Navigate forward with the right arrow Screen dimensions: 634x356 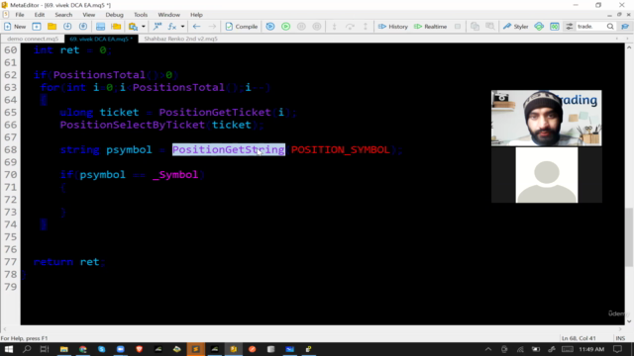(212, 27)
